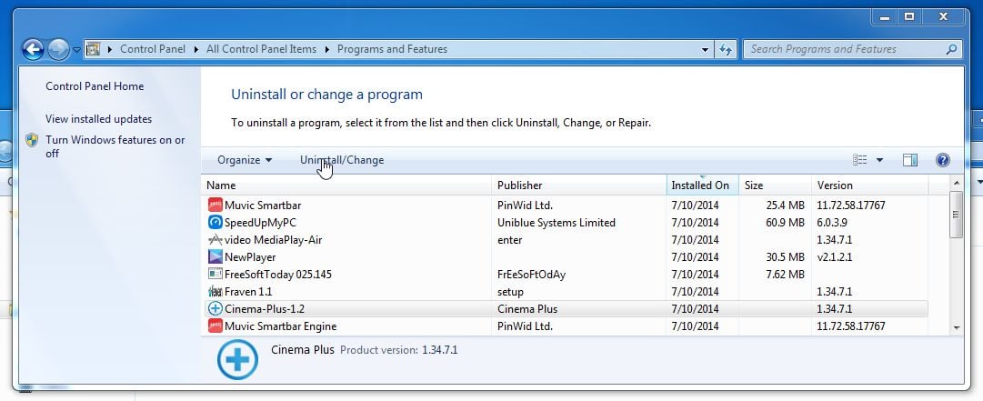Toggle the preview pane icon
983x401 pixels.
click(x=909, y=160)
